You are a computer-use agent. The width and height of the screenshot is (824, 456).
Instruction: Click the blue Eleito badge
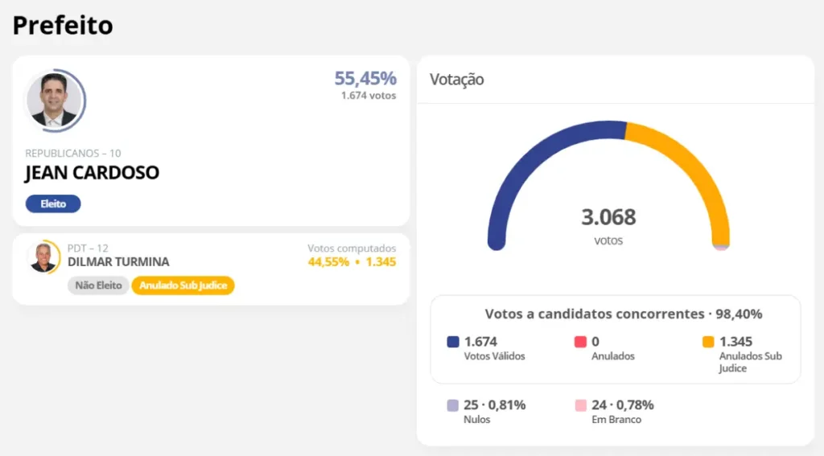point(53,204)
